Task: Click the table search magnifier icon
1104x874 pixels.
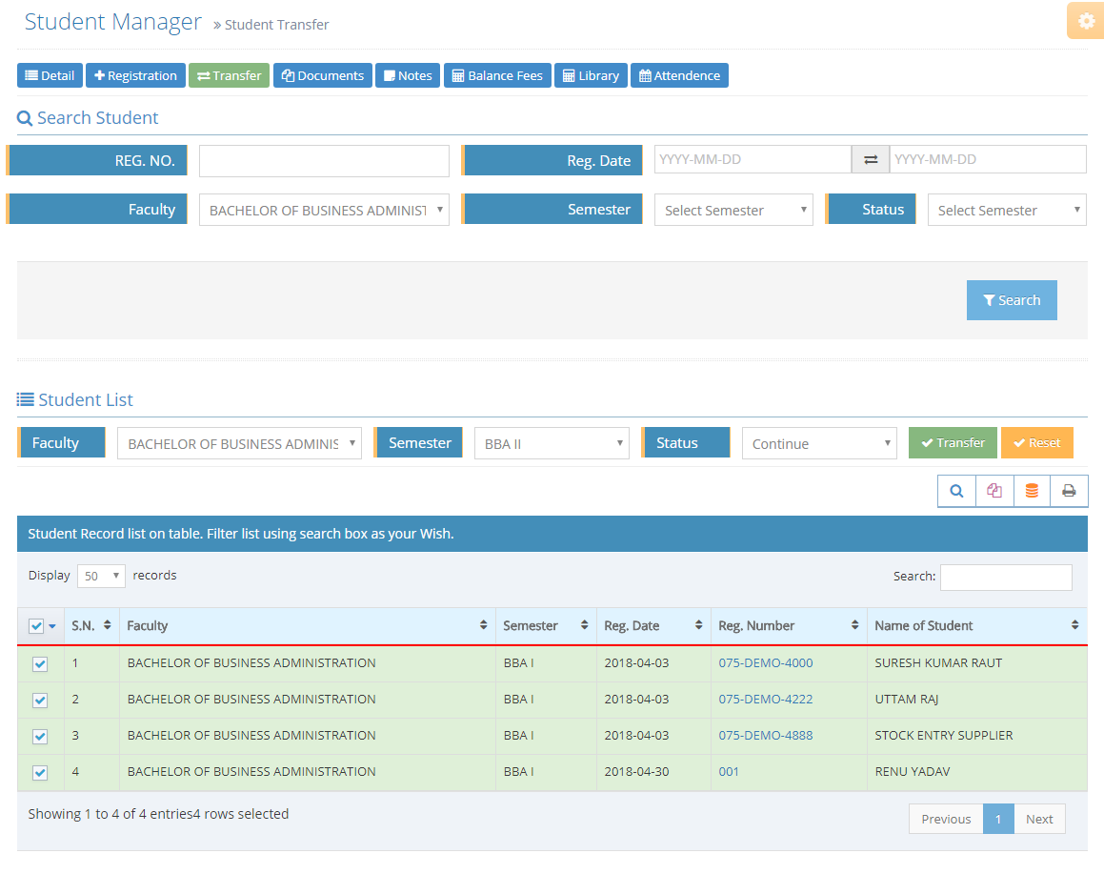Action: 956,491
